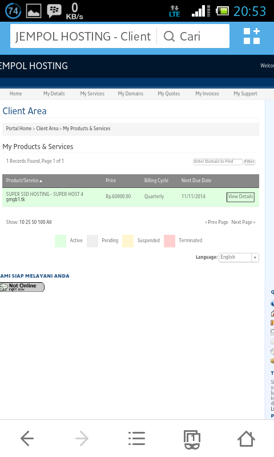Click the Client Area page heading

pos(25,111)
